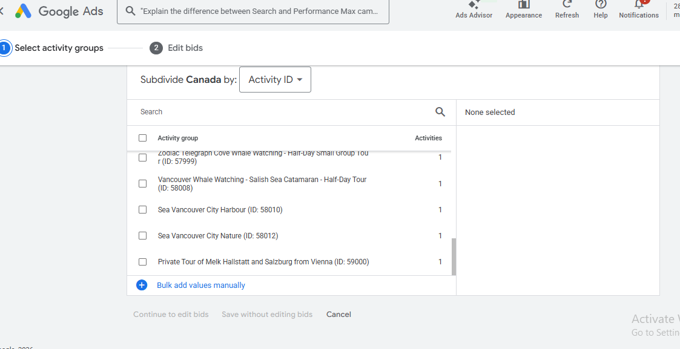
Task: Click Continue to edit bids button
Action: pyautogui.click(x=171, y=315)
